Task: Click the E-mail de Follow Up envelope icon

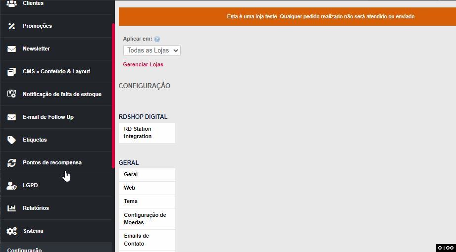Action: [12, 117]
